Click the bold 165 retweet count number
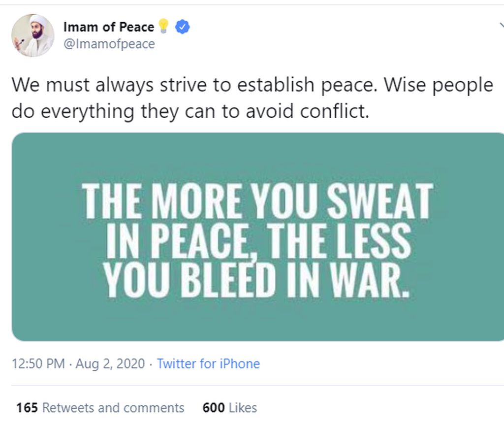 click(27, 408)
